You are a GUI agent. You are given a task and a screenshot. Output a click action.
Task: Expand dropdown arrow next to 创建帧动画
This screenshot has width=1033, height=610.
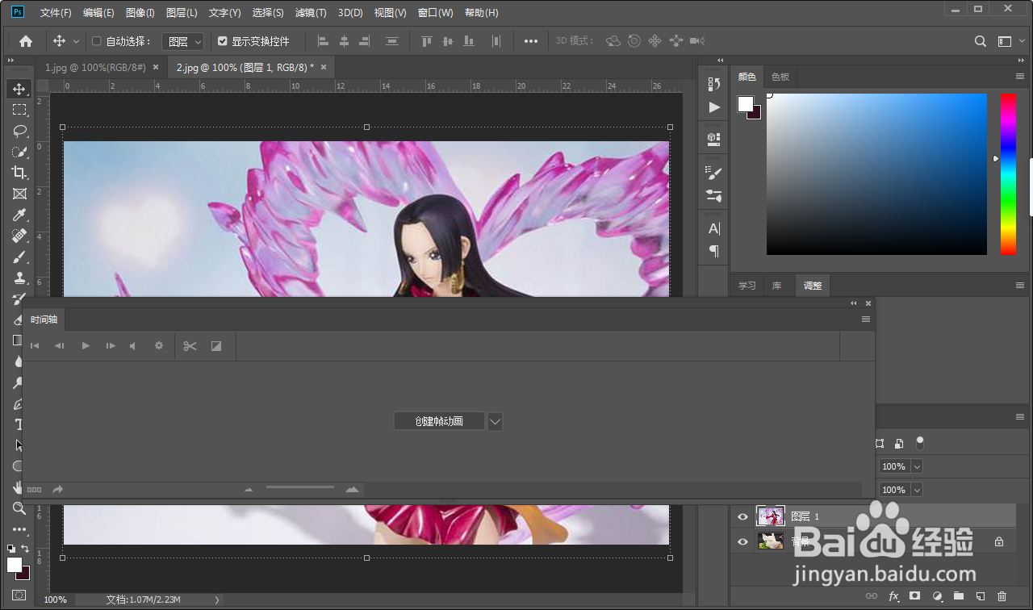tap(496, 421)
